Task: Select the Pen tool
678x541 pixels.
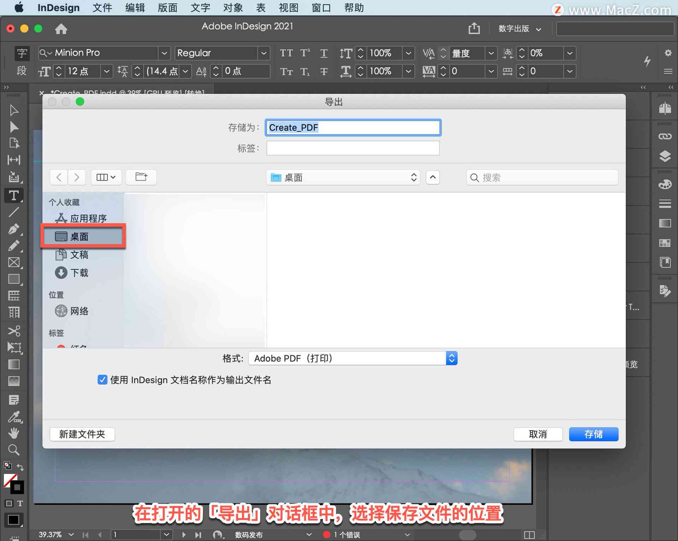Action: 14,229
